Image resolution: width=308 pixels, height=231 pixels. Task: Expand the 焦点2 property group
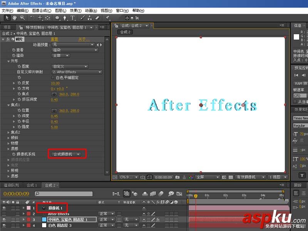(x=8, y=132)
